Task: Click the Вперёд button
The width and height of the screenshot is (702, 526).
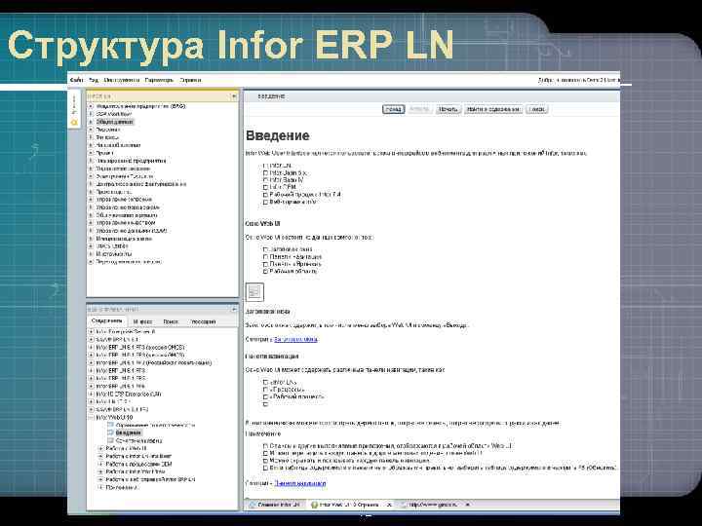Action: pyautogui.click(x=419, y=109)
